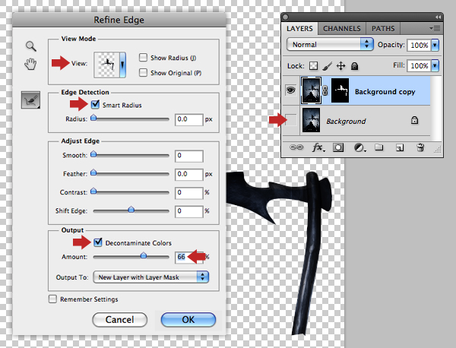Click Radius slider handle
This screenshot has height=348, width=456.
coord(93,118)
